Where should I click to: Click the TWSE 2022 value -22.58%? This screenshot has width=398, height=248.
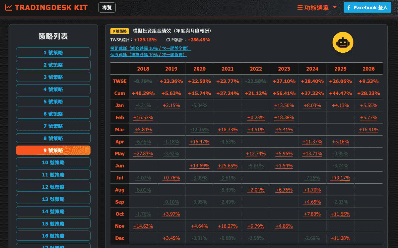[256, 81]
